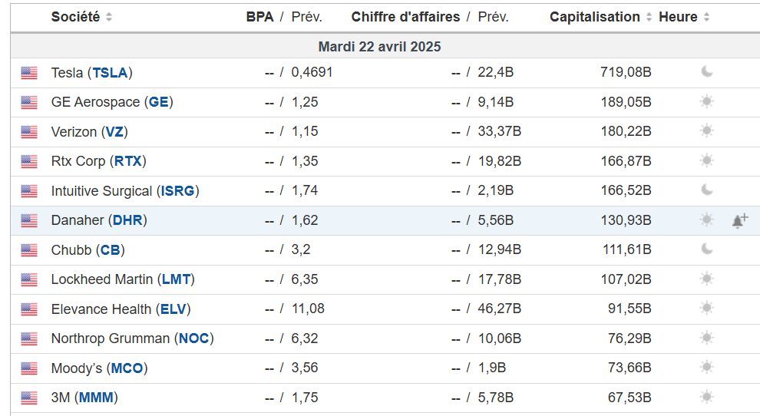This screenshot has height=416, width=760.
Task: Click the sun icon for GE Aerospace
Action: click(x=707, y=101)
